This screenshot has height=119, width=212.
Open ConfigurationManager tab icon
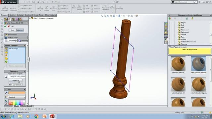pos(13,19)
